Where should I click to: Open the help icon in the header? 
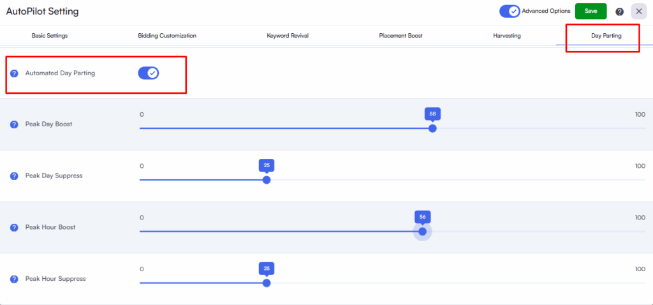click(619, 11)
